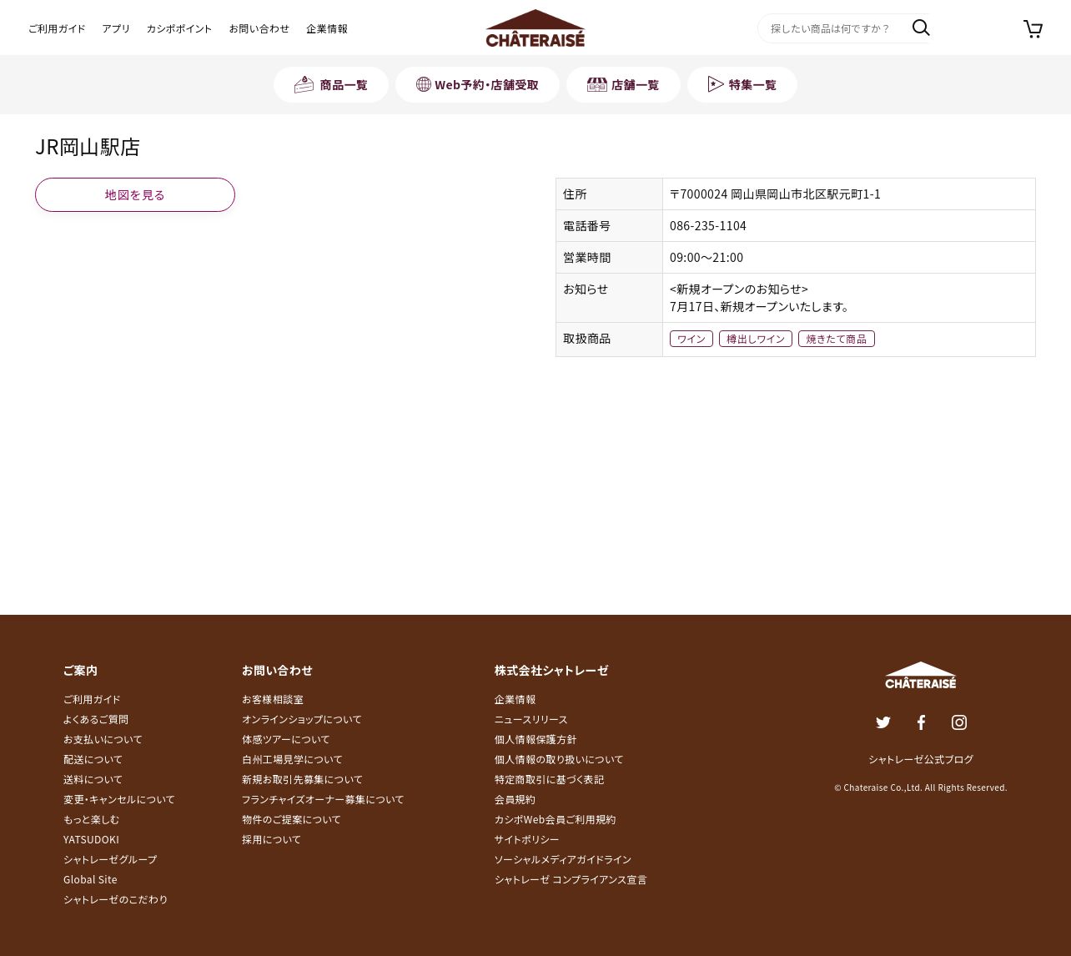Open footer link サイトポリシー
Image resolution: width=1071 pixels, height=956 pixels.
(x=527, y=839)
